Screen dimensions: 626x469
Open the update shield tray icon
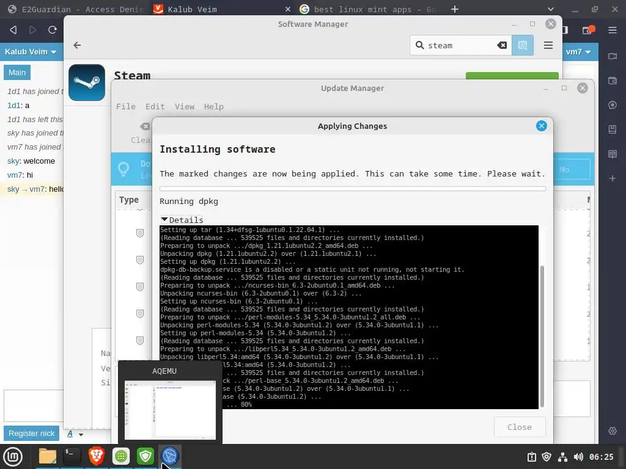tap(547, 457)
